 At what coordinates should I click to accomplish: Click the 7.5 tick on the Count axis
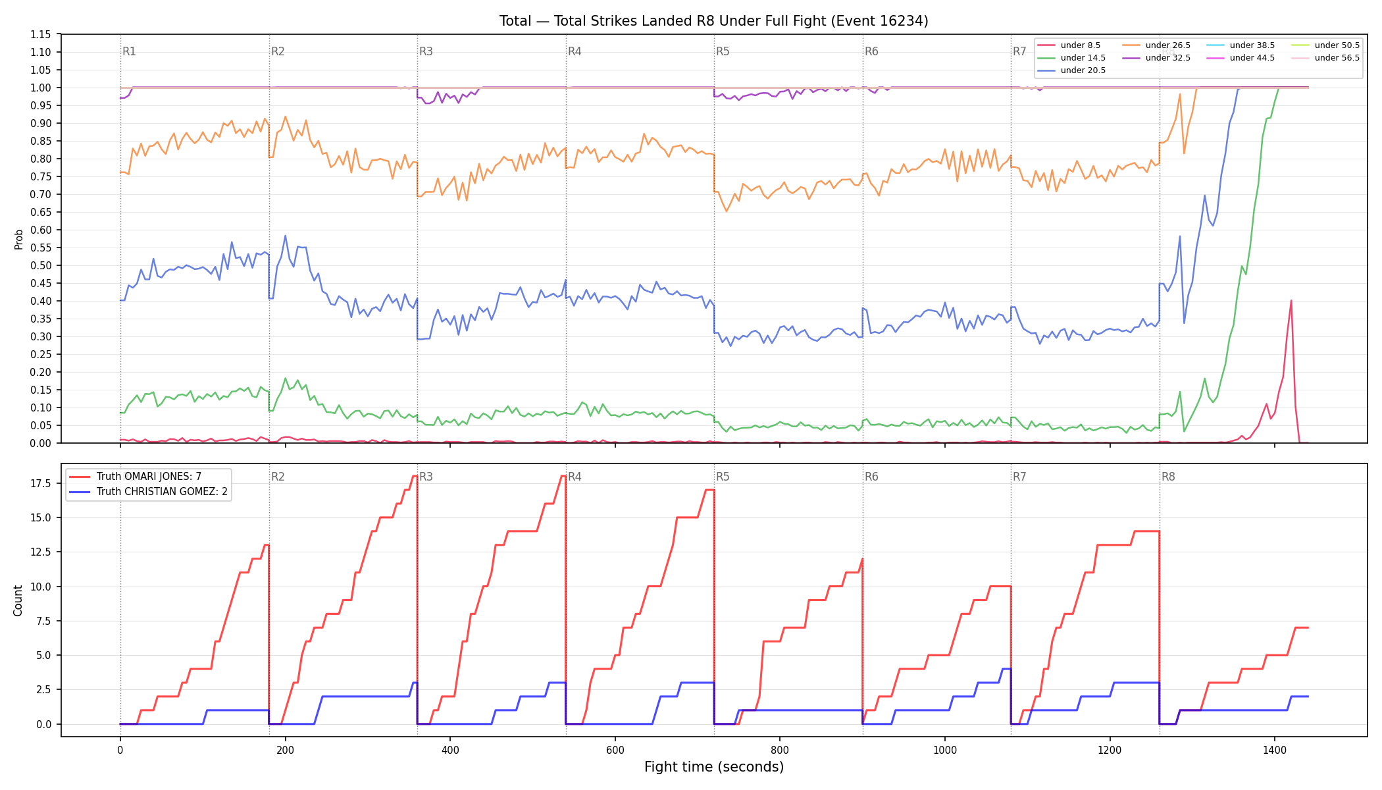[43, 621]
